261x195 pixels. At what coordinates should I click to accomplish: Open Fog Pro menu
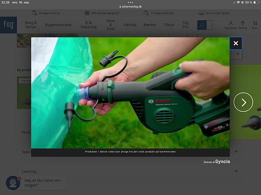pos(186,25)
